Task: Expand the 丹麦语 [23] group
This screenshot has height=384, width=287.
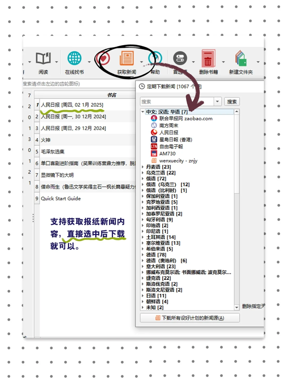Action: pos(143,167)
